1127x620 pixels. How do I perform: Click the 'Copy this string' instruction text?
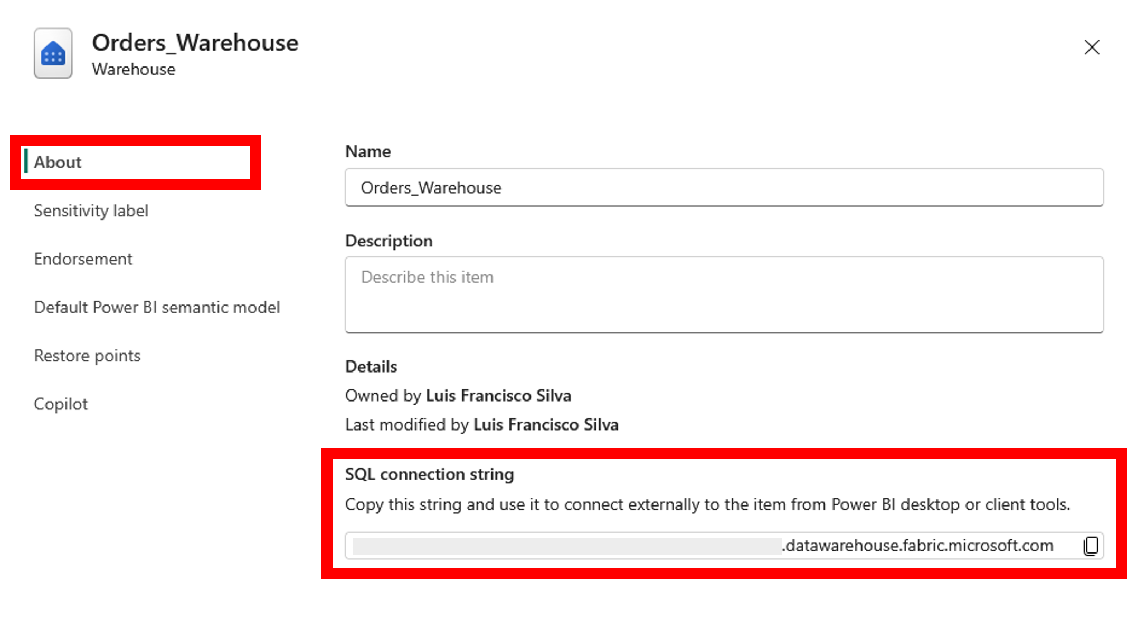[x=707, y=504]
